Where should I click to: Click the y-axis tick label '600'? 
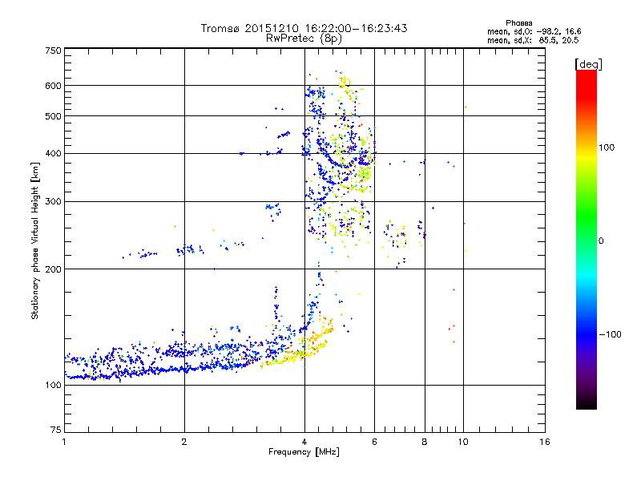[x=53, y=86]
